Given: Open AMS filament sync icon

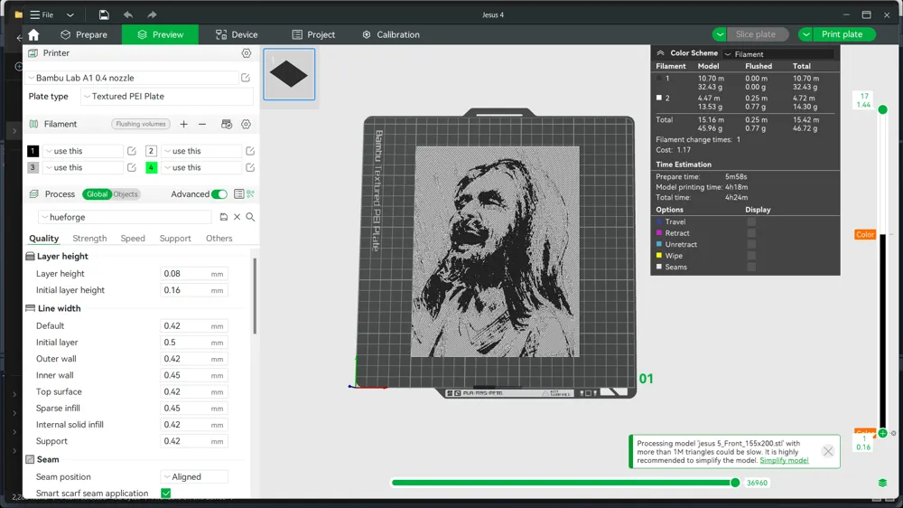Looking at the screenshot, I should pyautogui.click(x=227, y=124).
